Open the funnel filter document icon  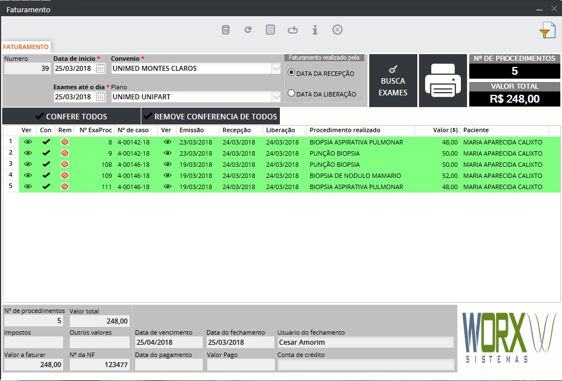click(x=547, y=30)
